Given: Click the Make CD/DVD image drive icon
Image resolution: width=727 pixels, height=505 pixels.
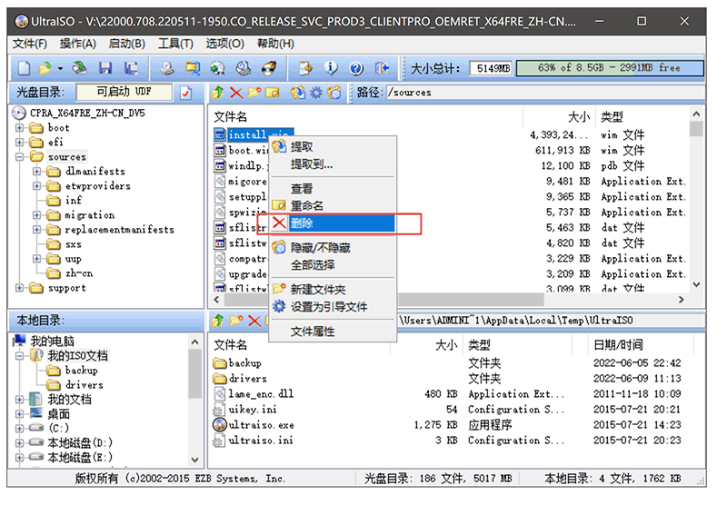Looking at the screenshot, I should click(x=167, y=68).
